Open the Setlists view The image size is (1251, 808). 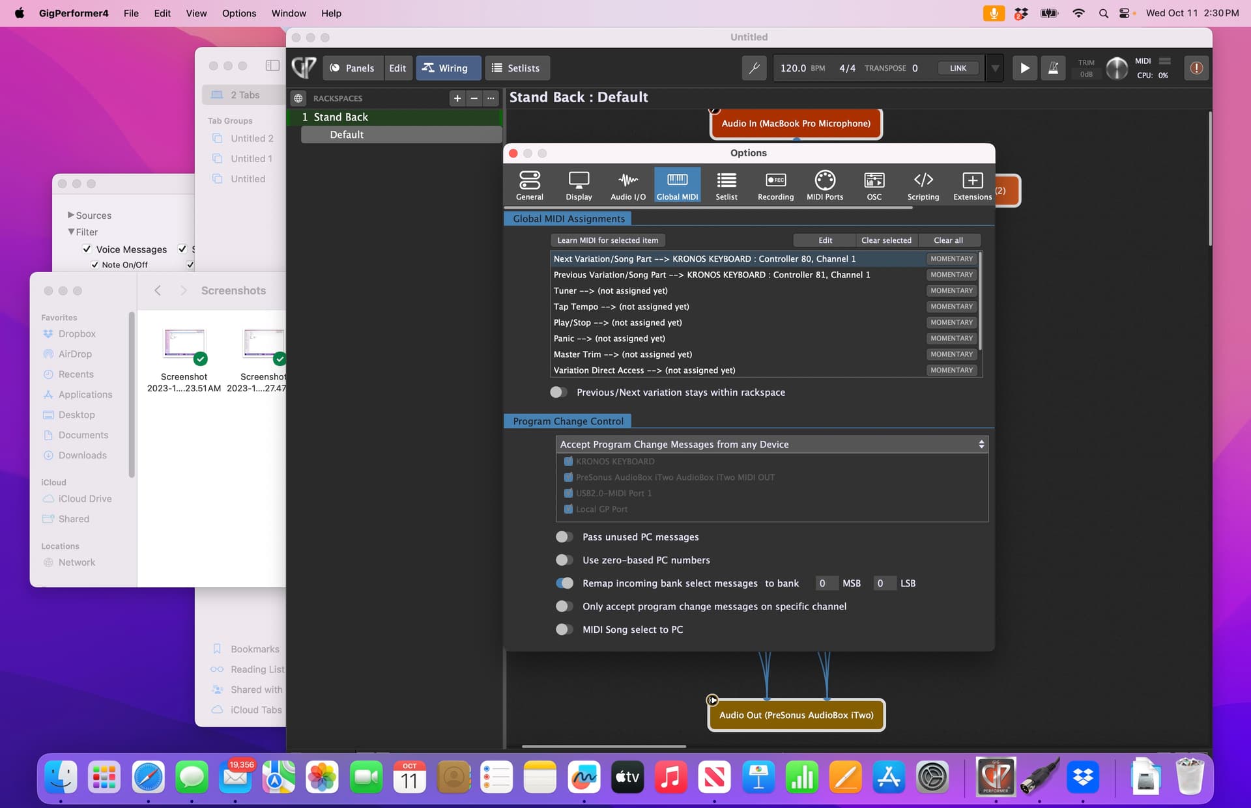[517, 68]
